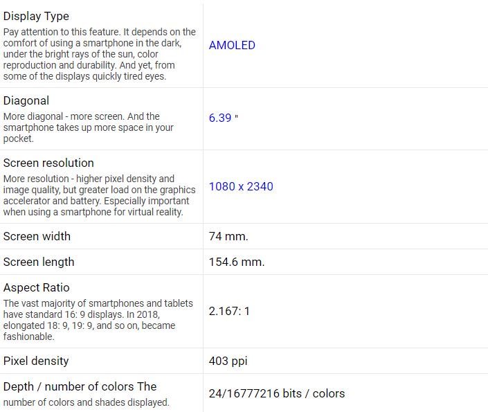Select the 154.6 mm. value
The image size is (488, 412).
click(237, 262)
